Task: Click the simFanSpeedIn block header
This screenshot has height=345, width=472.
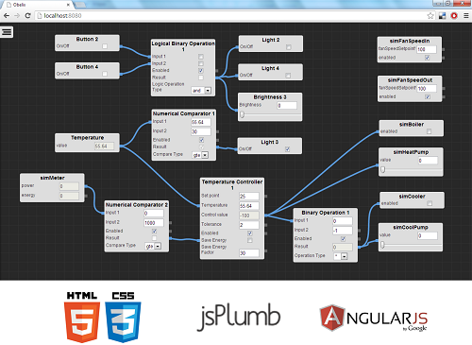Action: 410,41
